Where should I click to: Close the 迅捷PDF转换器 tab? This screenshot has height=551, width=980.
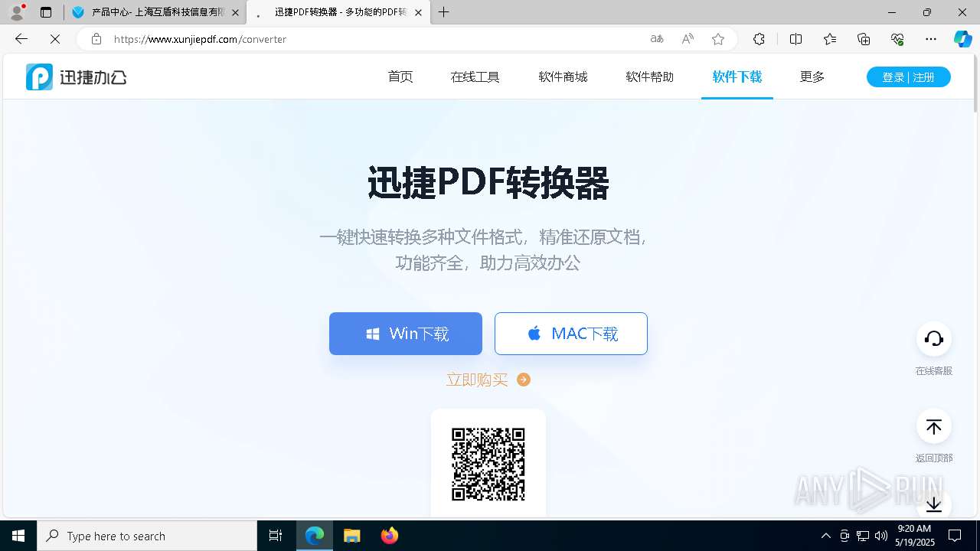(x=418, y=12)
